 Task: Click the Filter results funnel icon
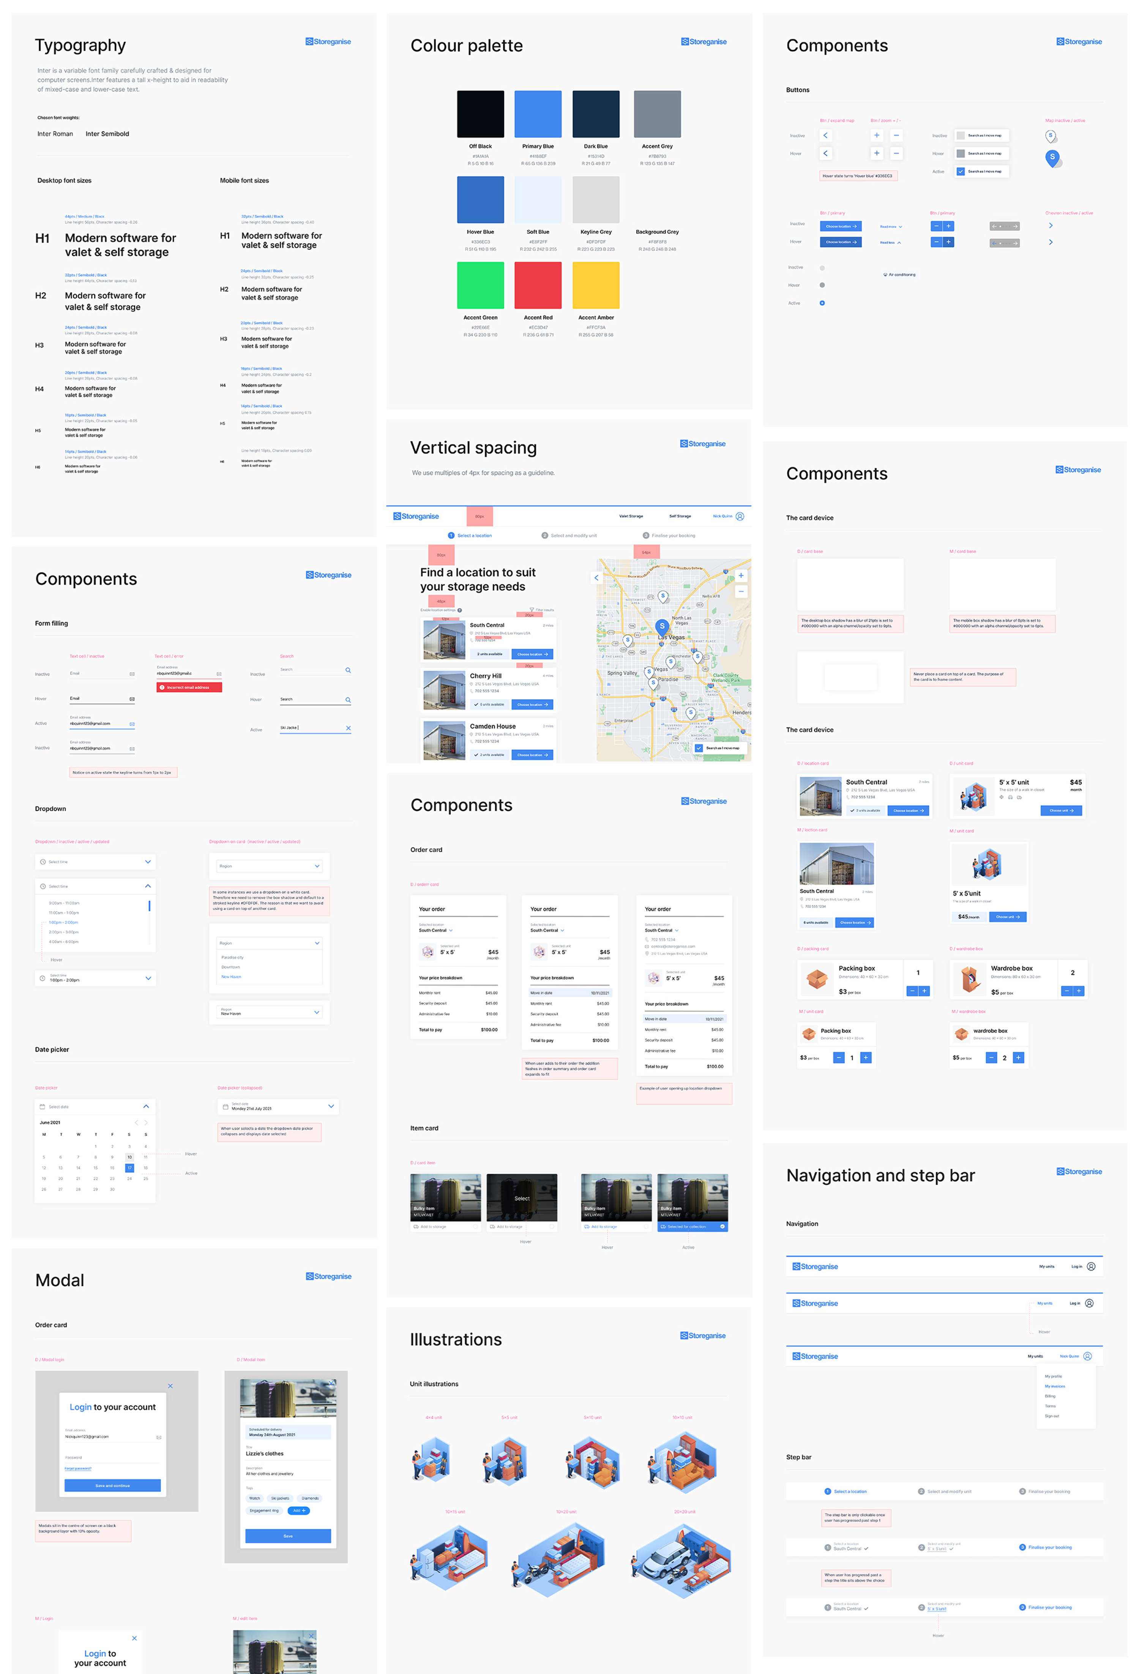coord(532,609)
